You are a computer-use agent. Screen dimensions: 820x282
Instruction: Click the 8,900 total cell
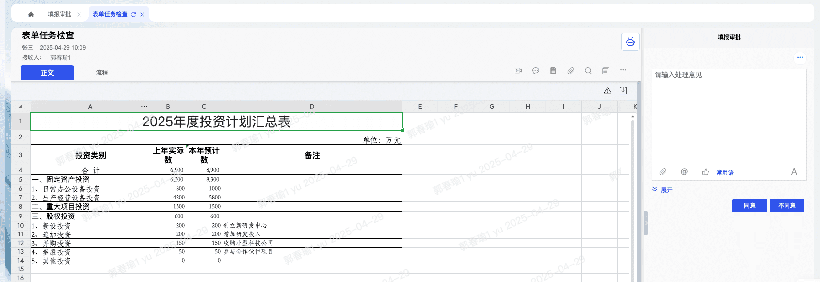[204, 170]
